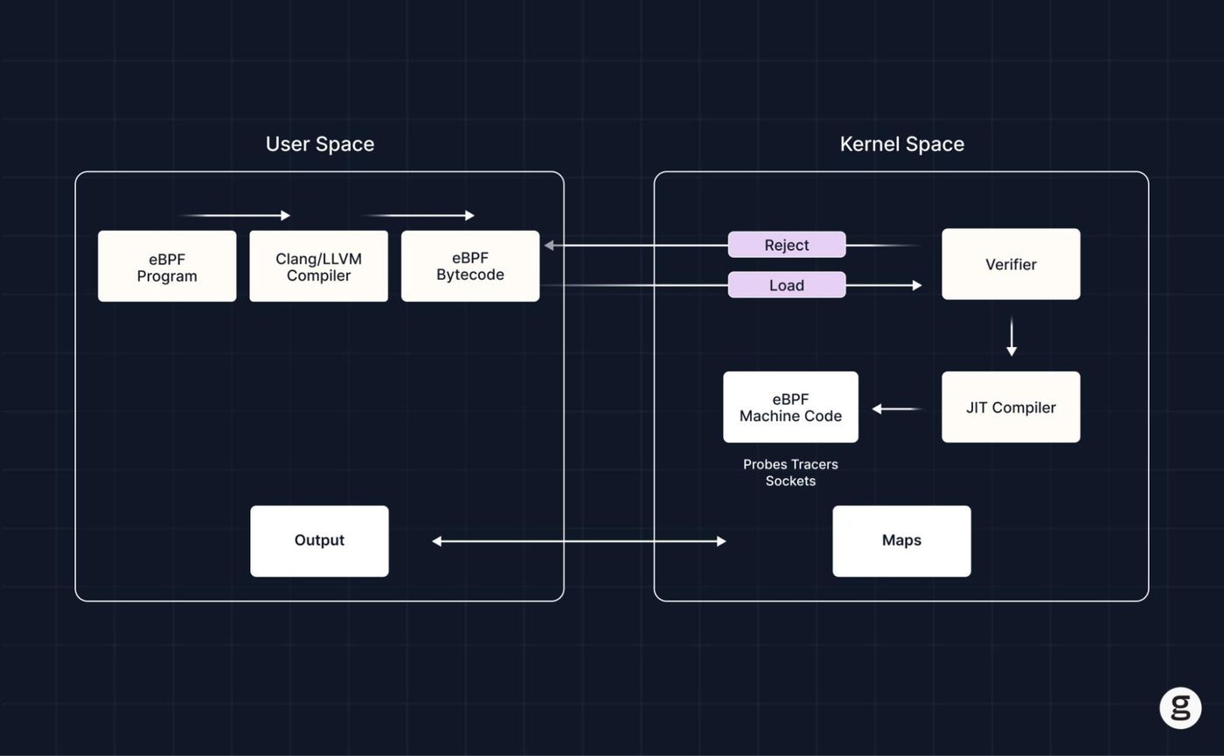Viewport: 1224px width, 756px height.
Task: Select the eBPF Machine Code box
Action: (x=790, y=407)
